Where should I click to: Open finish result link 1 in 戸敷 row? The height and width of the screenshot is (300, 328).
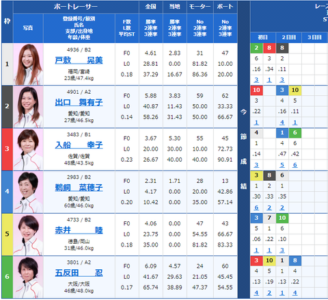269,80
